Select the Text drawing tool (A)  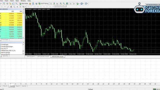17,7
